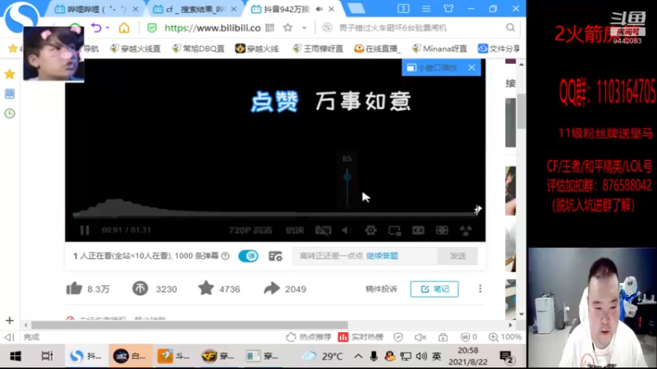This screenshot has width=657, height=369.
Task: Open the 常旭DBQ直 bookmark
Action: (x=198, y=48)
